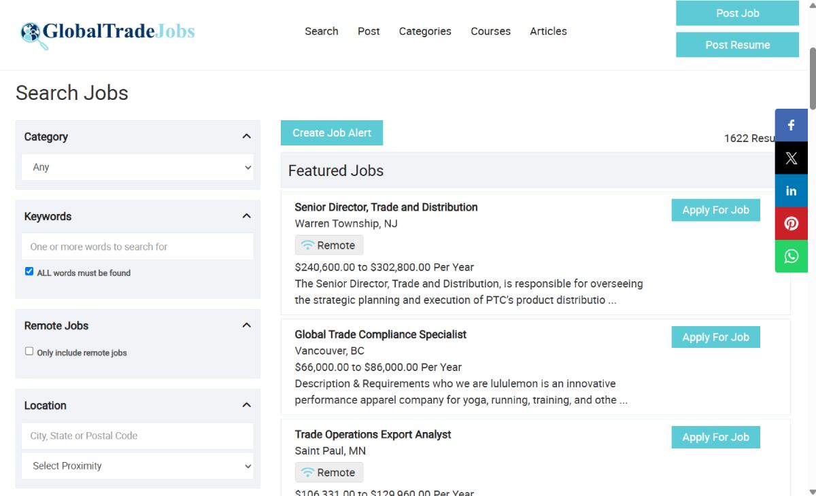This screenshot has height=496, width=816.
Task: Uncheck ALL words must be found
Action: [x=29, y=271]
